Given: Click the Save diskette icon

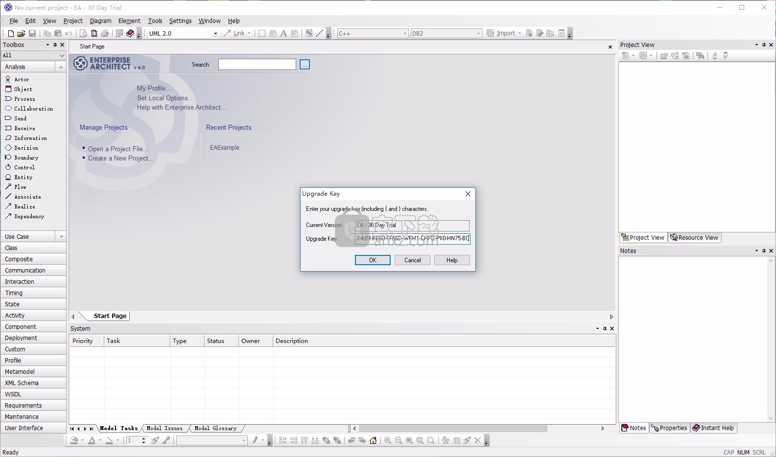Looking at the screenshot, I should [32, 33].
